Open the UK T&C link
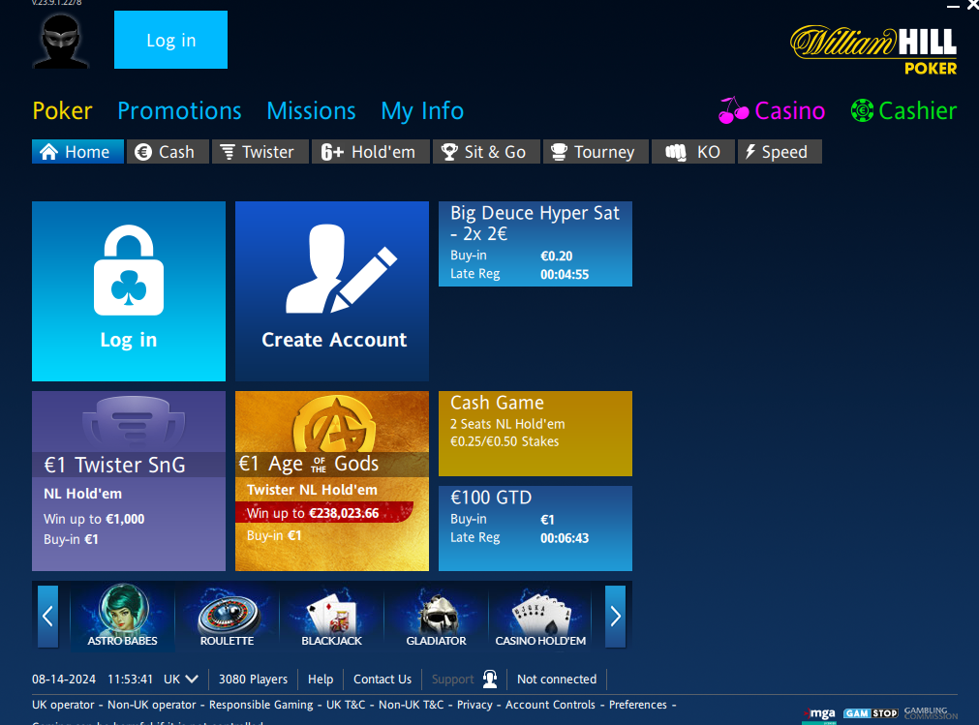Viewport: 979px width, 725px height. click(x=346, y=705)
